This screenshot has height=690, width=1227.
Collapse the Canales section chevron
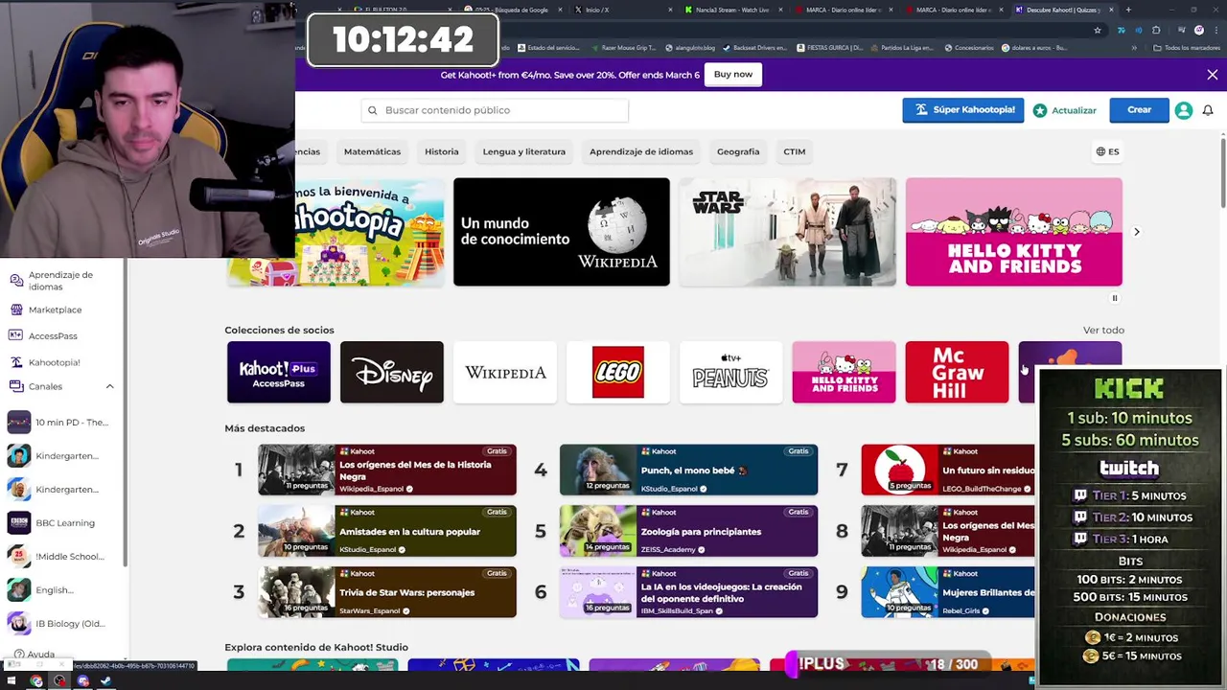(109, 386)
